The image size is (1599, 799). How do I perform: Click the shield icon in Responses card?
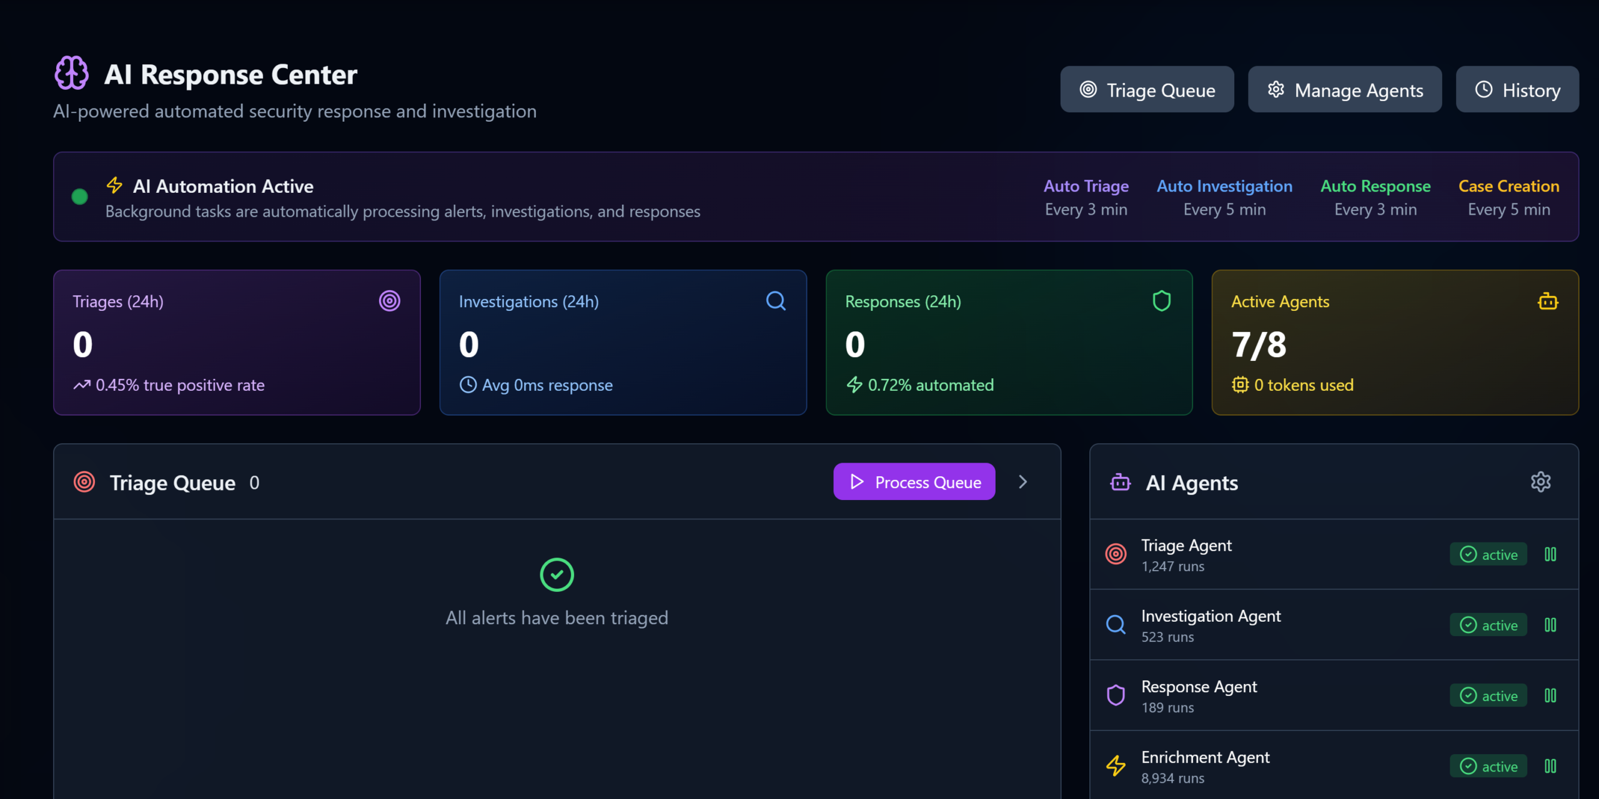1161,301
